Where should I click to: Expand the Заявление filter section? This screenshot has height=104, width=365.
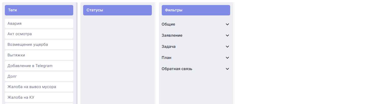click(172, 35)
